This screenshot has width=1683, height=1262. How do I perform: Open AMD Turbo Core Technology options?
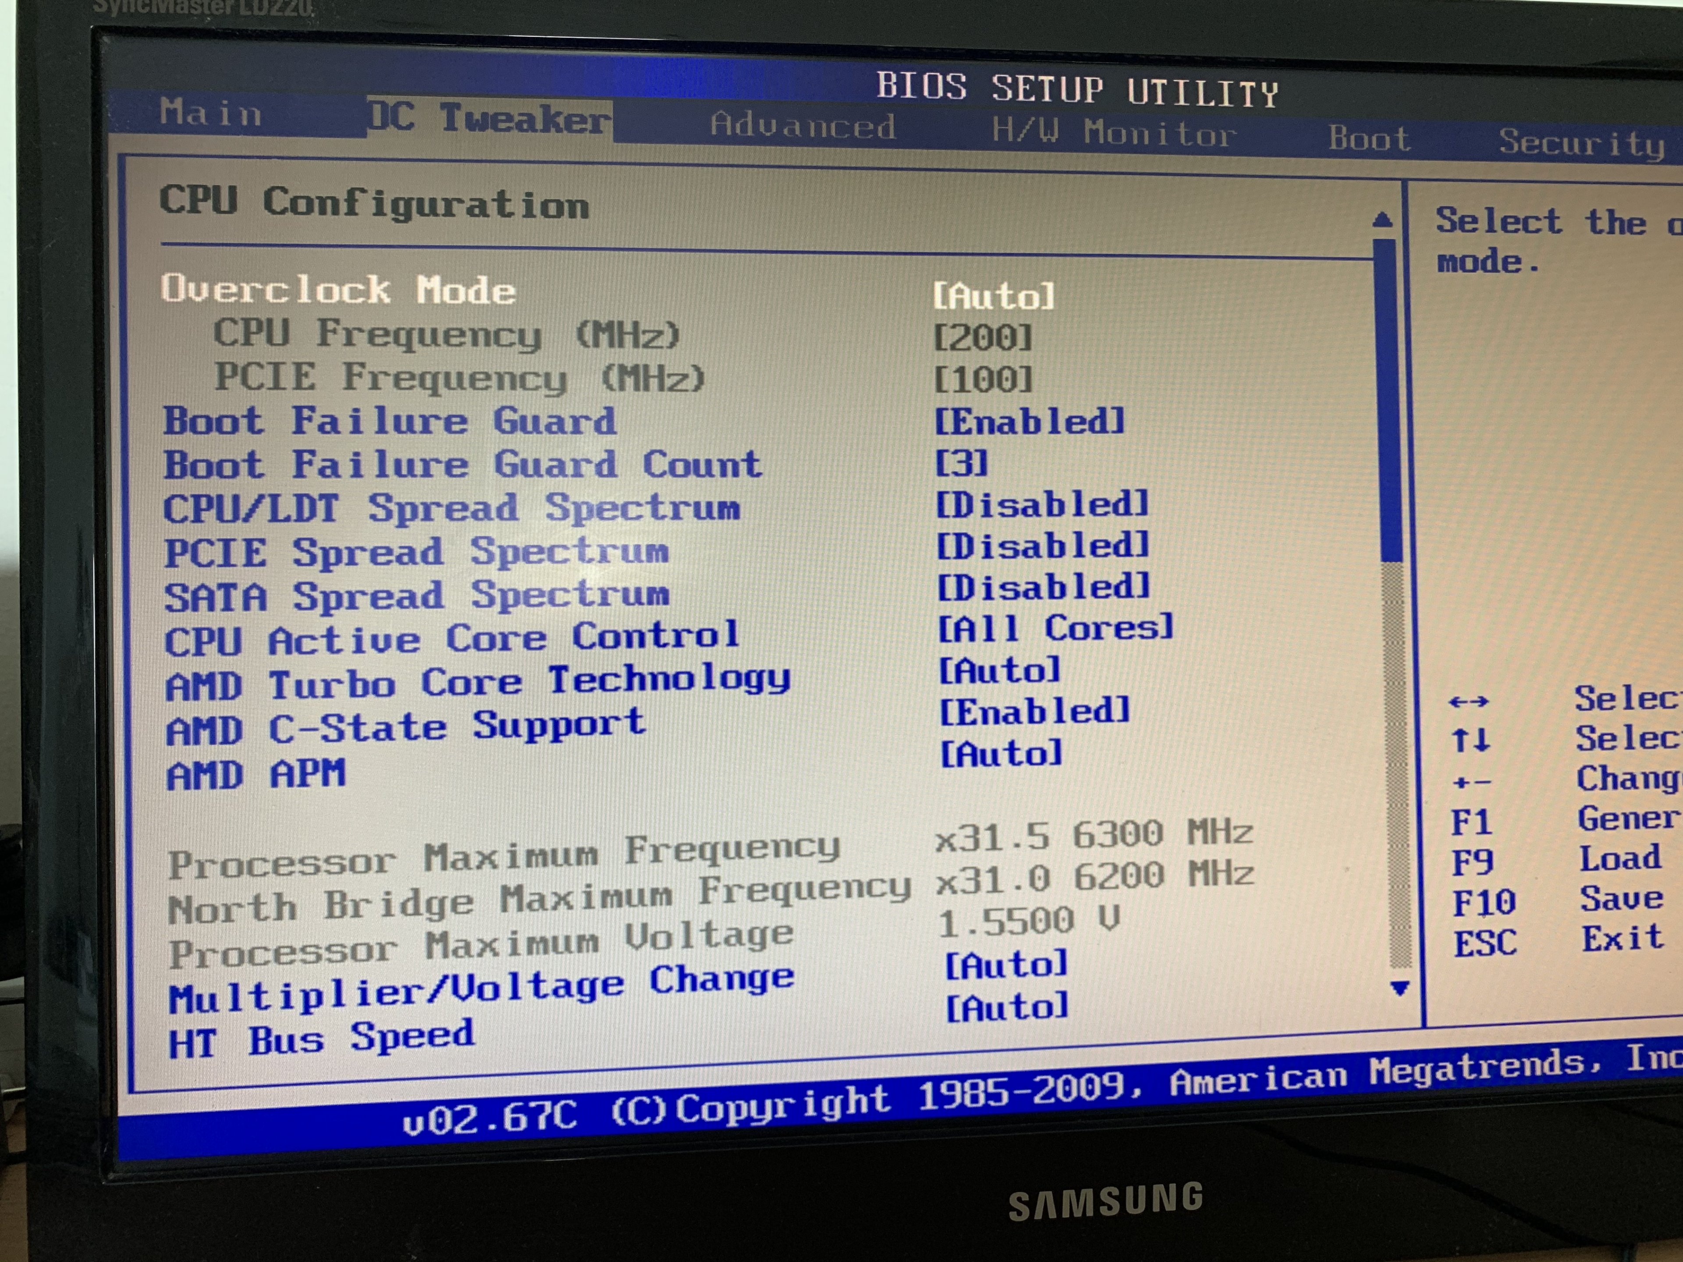tap(999, 671)
